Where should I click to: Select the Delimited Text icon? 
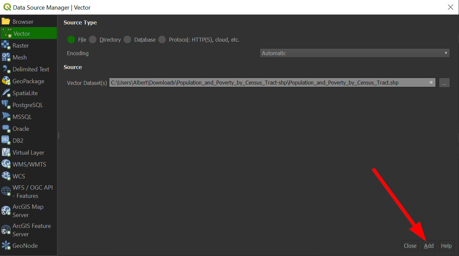point(6,69)
